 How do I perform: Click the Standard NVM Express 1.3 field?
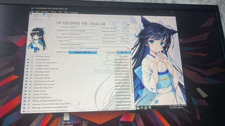pyautogui.click(x=99, y=44)
